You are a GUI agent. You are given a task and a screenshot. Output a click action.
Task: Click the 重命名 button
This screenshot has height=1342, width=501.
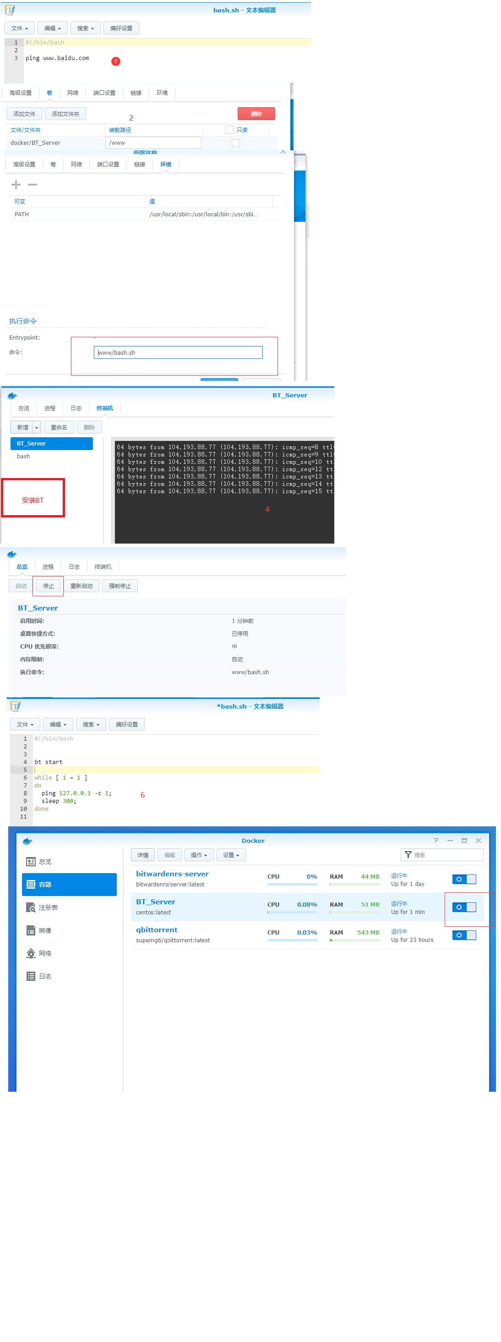point(59,427)
